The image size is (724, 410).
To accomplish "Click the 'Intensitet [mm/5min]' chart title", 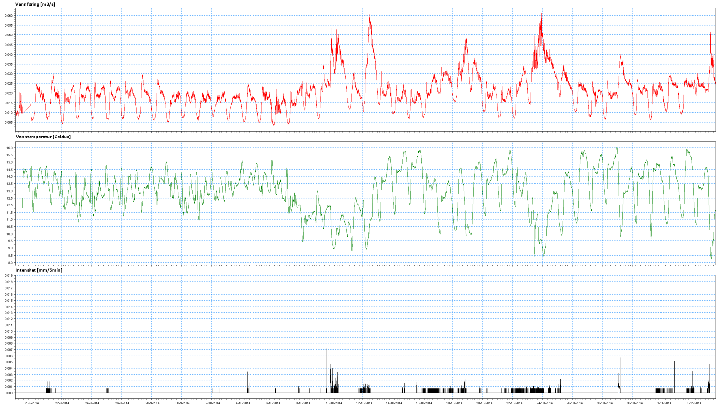I will tap(39, 270).
